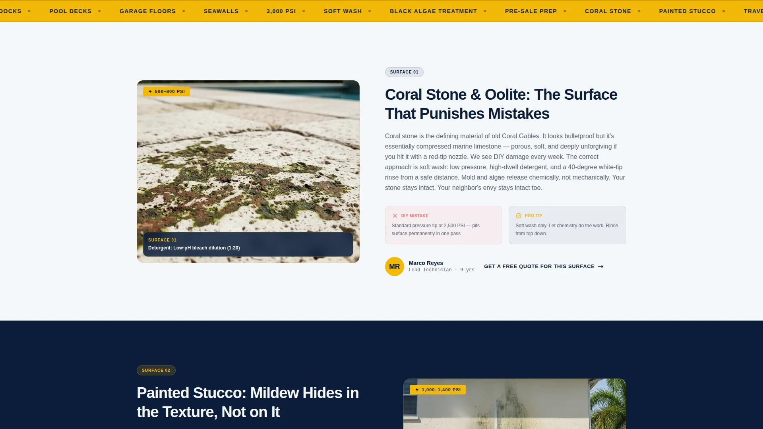Click Pre-Sale Prep in the ticker
This screenshot has width=763, height=429.
point(531,11)
